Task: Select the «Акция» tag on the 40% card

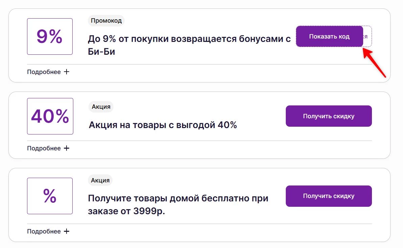Action: (x=101, y=107)
